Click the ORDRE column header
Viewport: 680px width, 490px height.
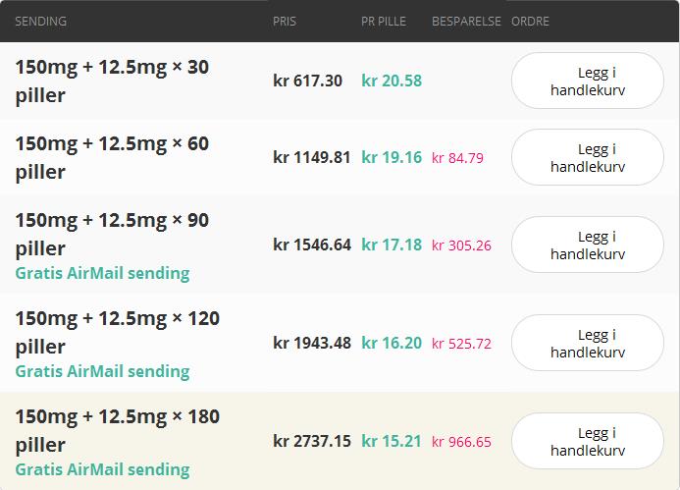coord(530,22)
